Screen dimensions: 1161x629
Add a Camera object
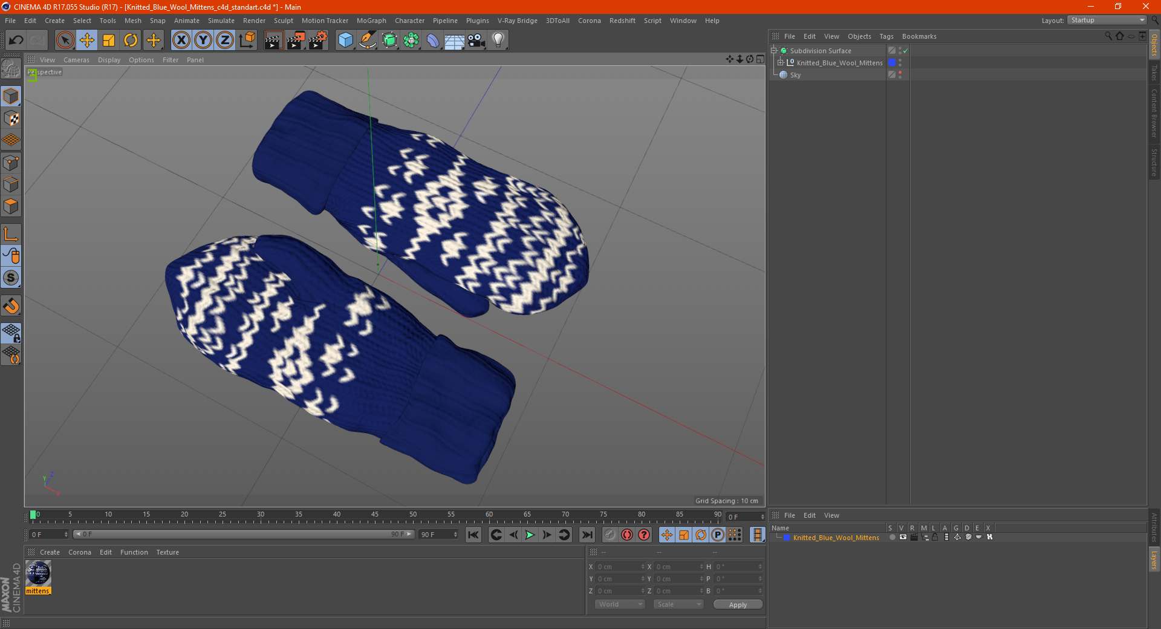coord(476,41)
